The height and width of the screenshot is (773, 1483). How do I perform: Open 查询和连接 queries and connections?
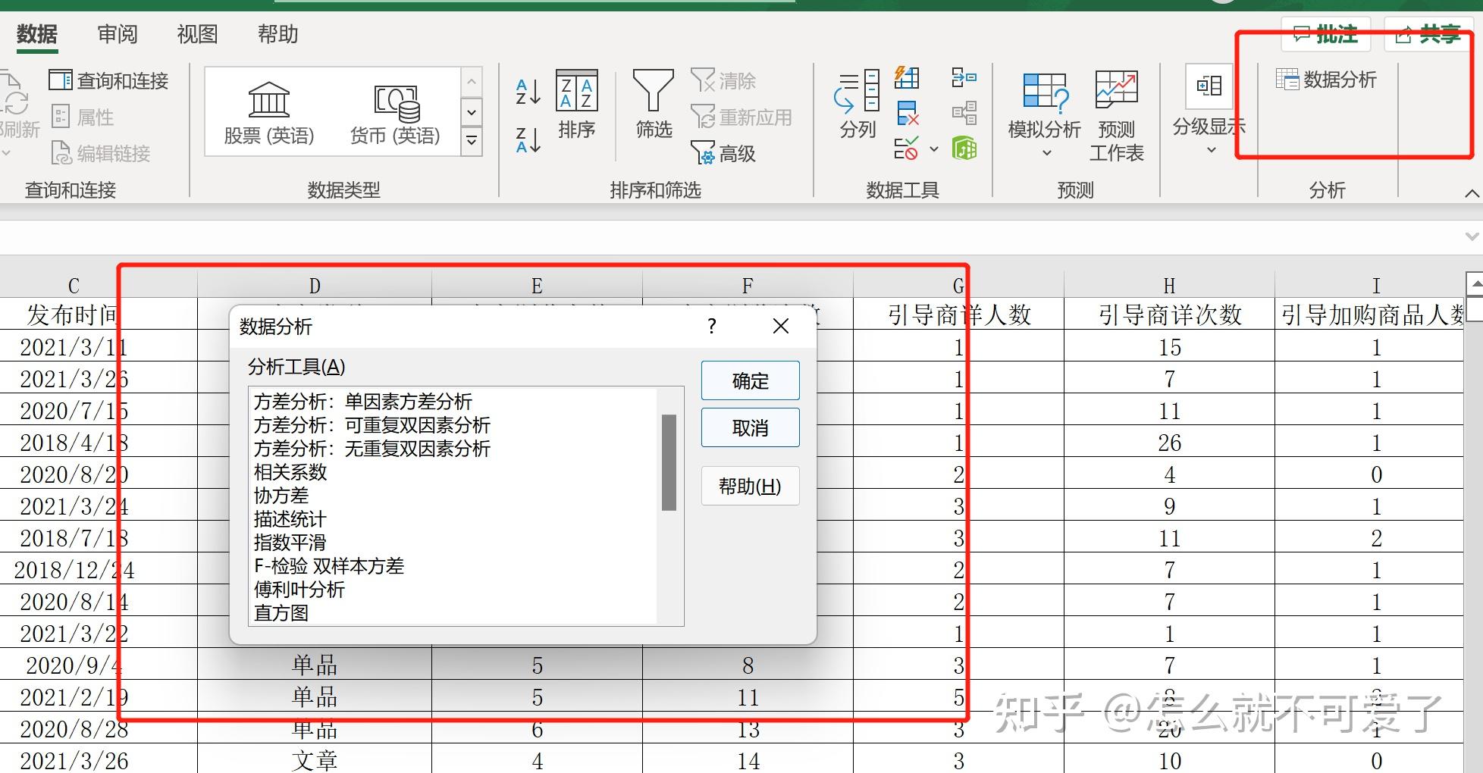(x=109, y=80)
